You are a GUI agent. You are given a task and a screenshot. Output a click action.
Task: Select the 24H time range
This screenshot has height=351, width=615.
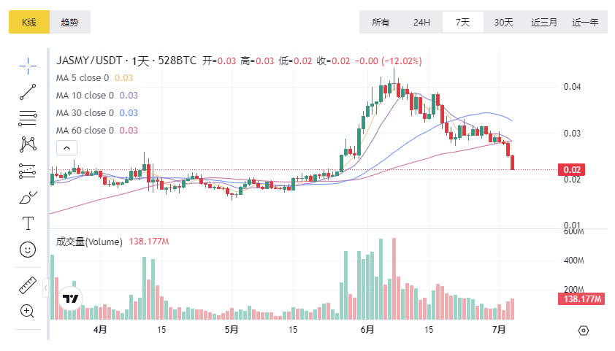pos(421,22)
